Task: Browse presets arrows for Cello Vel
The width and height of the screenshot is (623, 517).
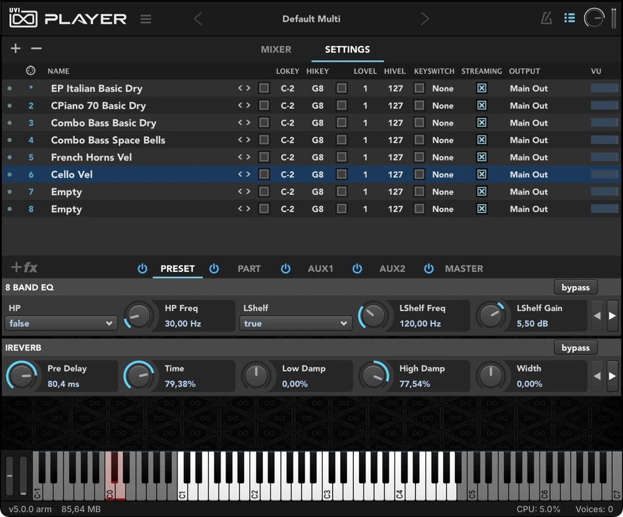Action: tap(244, 174)
